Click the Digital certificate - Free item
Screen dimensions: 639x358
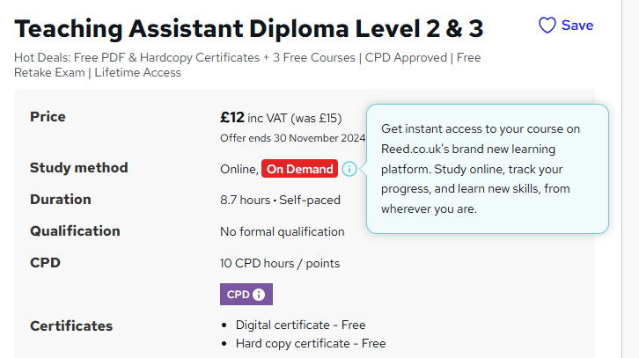coord(300,325)
